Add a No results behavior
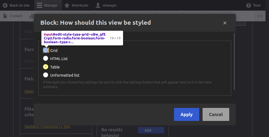The image size is (269, 137). (x=151, y=130)
